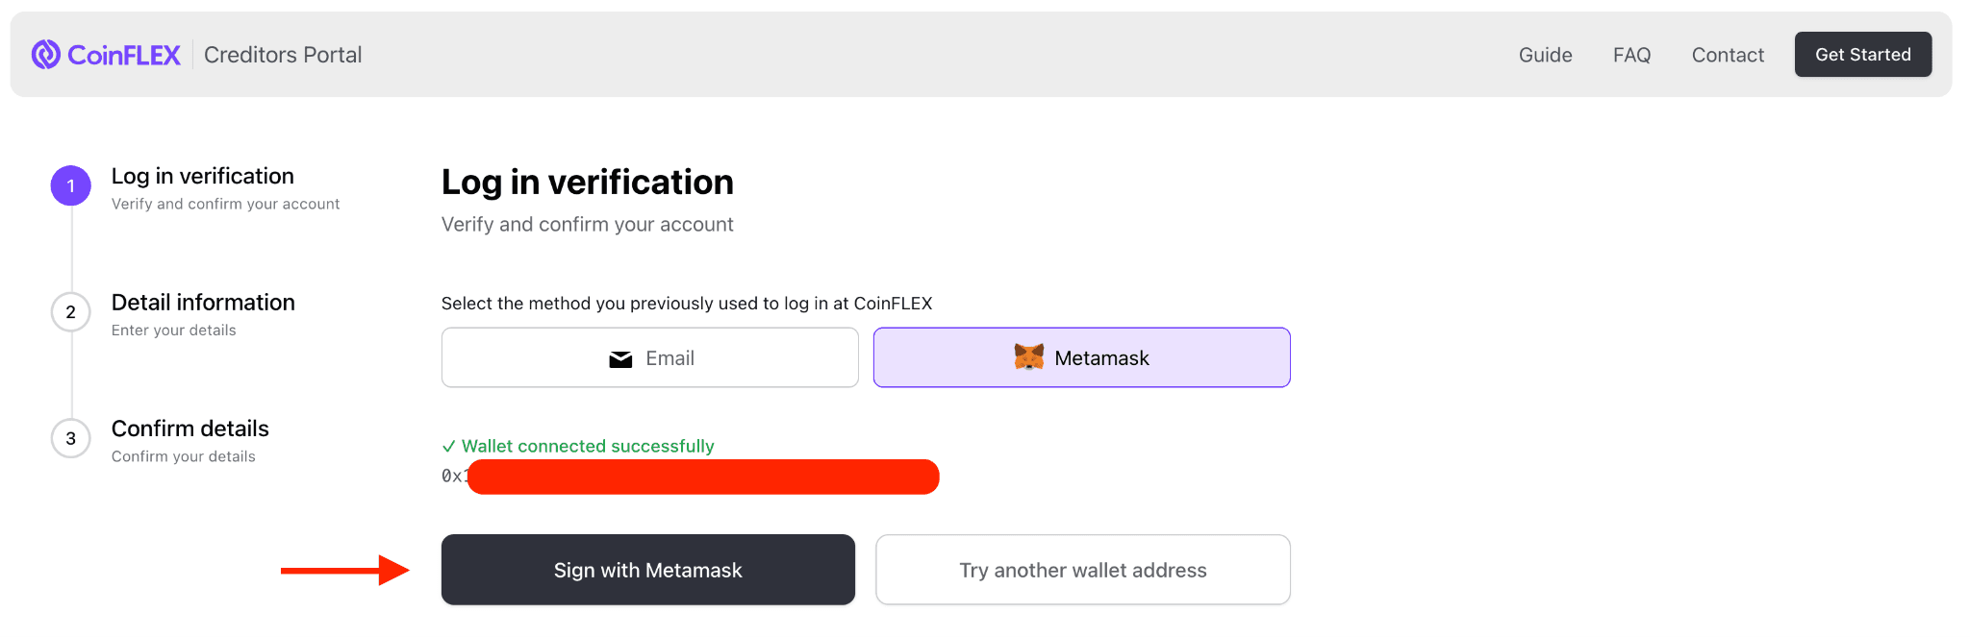Screen dimensions: 1970x637
Task: Click step circle 1 for Log in verification
Action: point(69,185)
